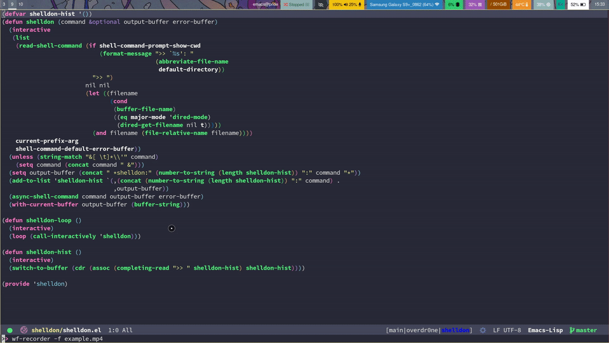The width and height of the screenshot is (609, 343).
Task: Click the Emacs-Lisp mode icon in modeline
Action: coord(24,330)
